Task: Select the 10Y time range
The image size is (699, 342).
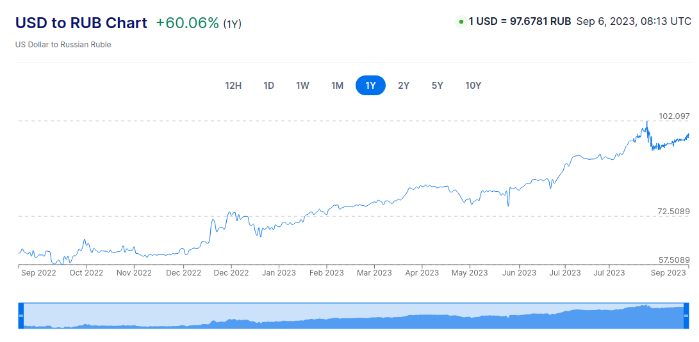Action: pyautogui.click(x=473, y=86)
